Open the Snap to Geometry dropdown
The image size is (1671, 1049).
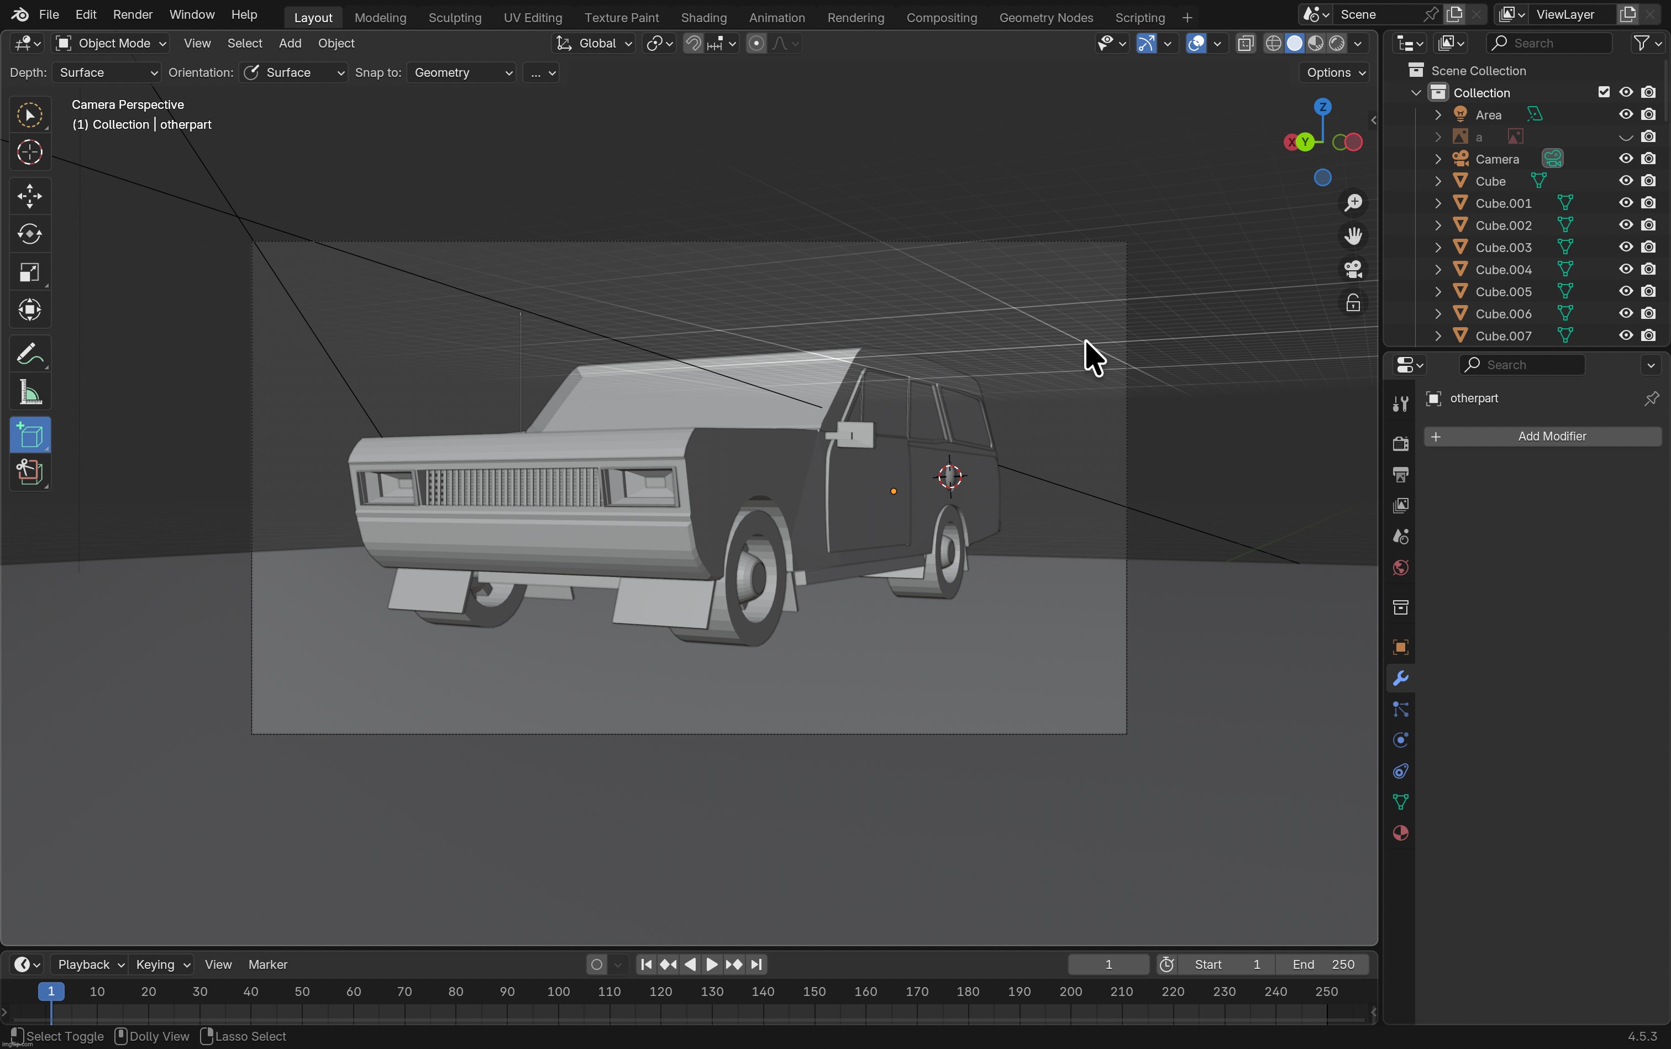[460, 72]
